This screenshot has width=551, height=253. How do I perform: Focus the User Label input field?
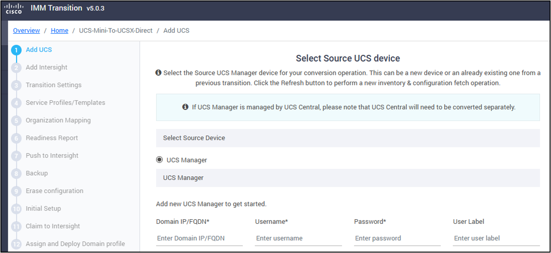497,238
